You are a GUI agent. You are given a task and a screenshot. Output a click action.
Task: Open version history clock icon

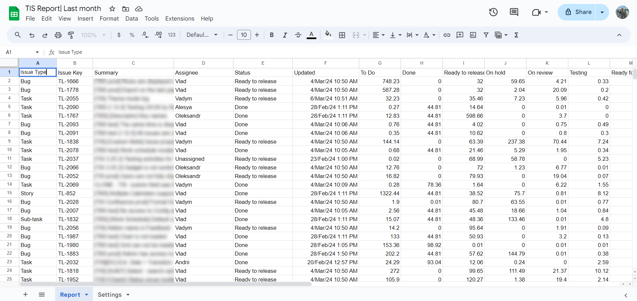click(x=493, y=12)
